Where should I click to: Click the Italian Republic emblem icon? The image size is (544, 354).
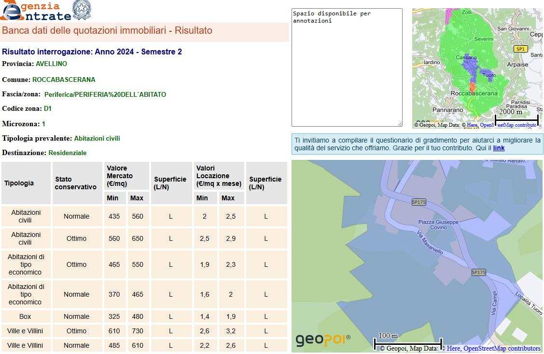coord(81,10)
